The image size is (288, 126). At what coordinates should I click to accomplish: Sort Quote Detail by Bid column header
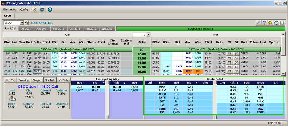click(x=190, y=83)
